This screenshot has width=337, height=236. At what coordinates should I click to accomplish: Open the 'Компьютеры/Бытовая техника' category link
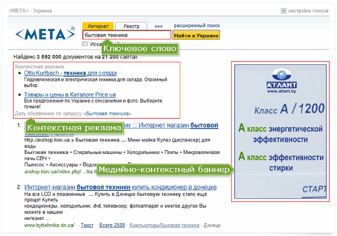tap(164, 225)
